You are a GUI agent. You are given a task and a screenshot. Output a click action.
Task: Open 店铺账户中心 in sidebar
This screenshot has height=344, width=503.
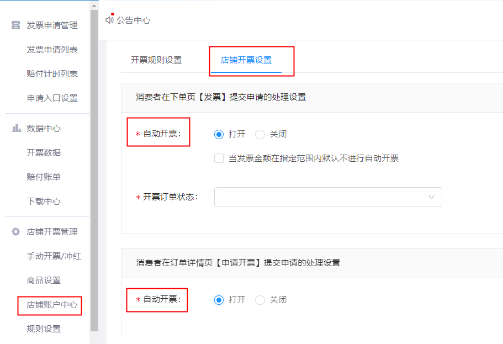52,305
